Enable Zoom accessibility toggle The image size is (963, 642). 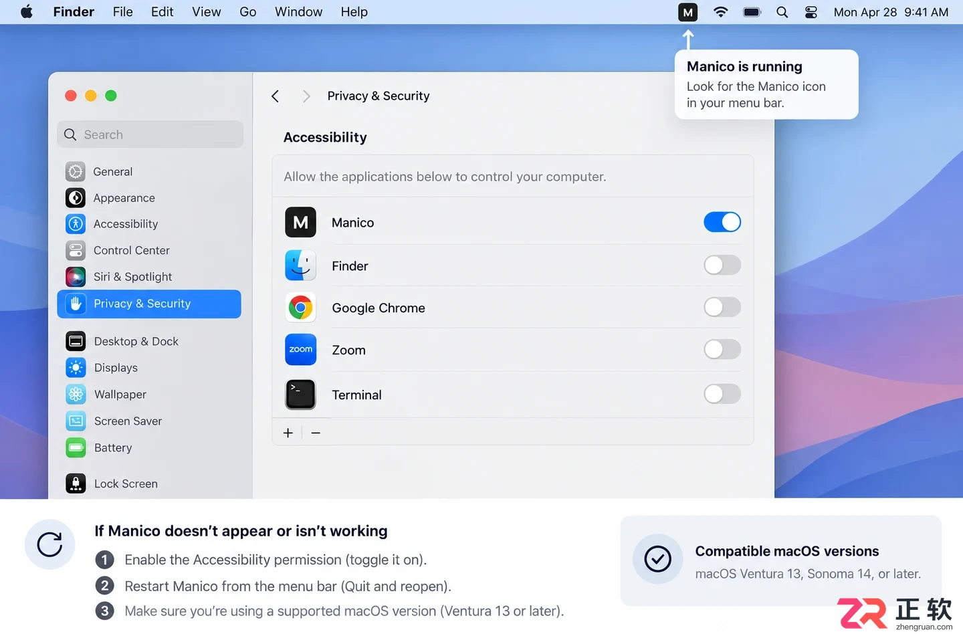(x=722, y=350)
